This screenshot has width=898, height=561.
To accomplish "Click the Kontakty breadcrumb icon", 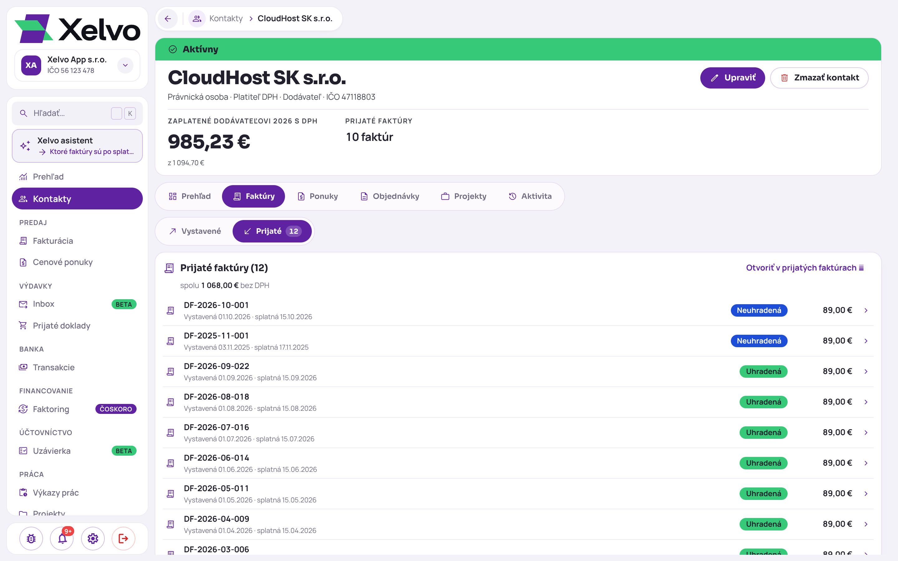I will coord(197,19).
